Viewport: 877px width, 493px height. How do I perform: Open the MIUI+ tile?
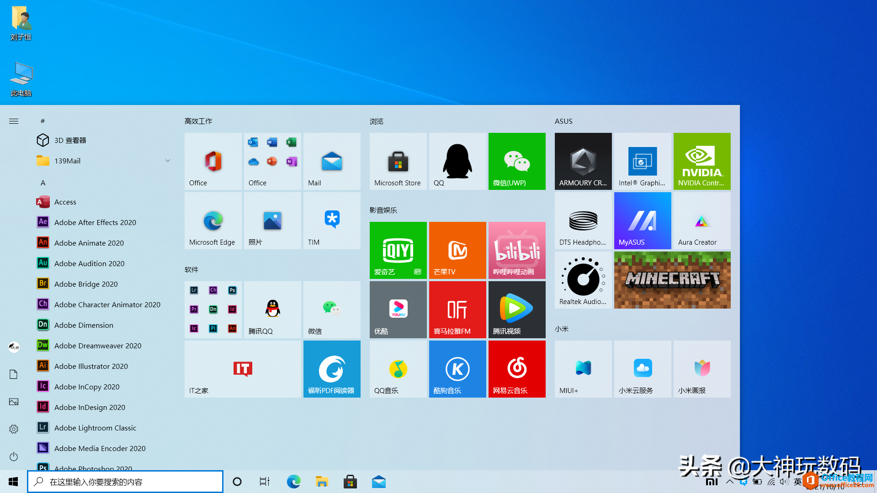(x=583, y=369)
